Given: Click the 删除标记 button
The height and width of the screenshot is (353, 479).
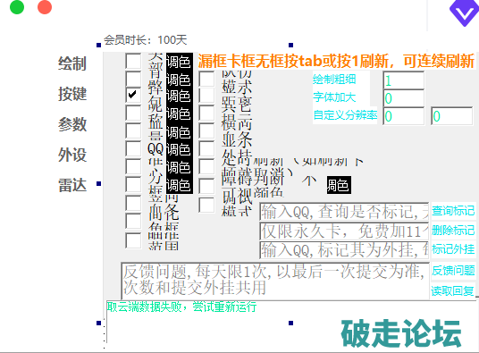Looking at the screenshot, I should click(x=453, y=231).
